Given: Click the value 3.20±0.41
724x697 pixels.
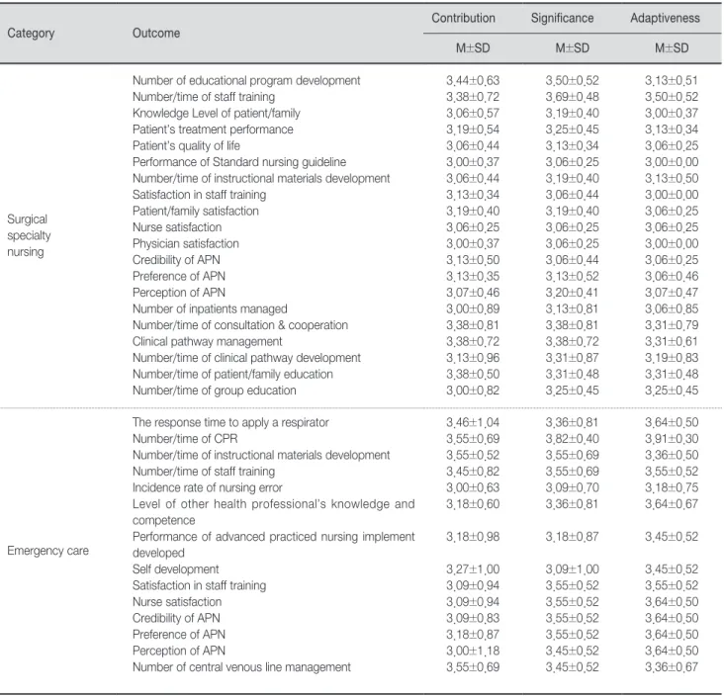Looking at the screenshot, I should (x=572, y=293).
